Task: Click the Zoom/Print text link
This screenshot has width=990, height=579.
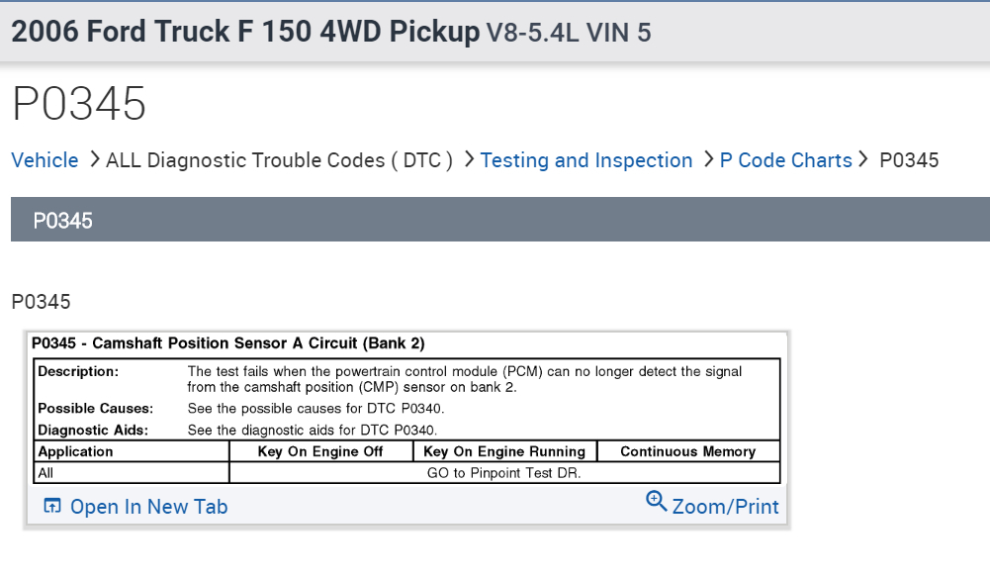Action: 725,507
